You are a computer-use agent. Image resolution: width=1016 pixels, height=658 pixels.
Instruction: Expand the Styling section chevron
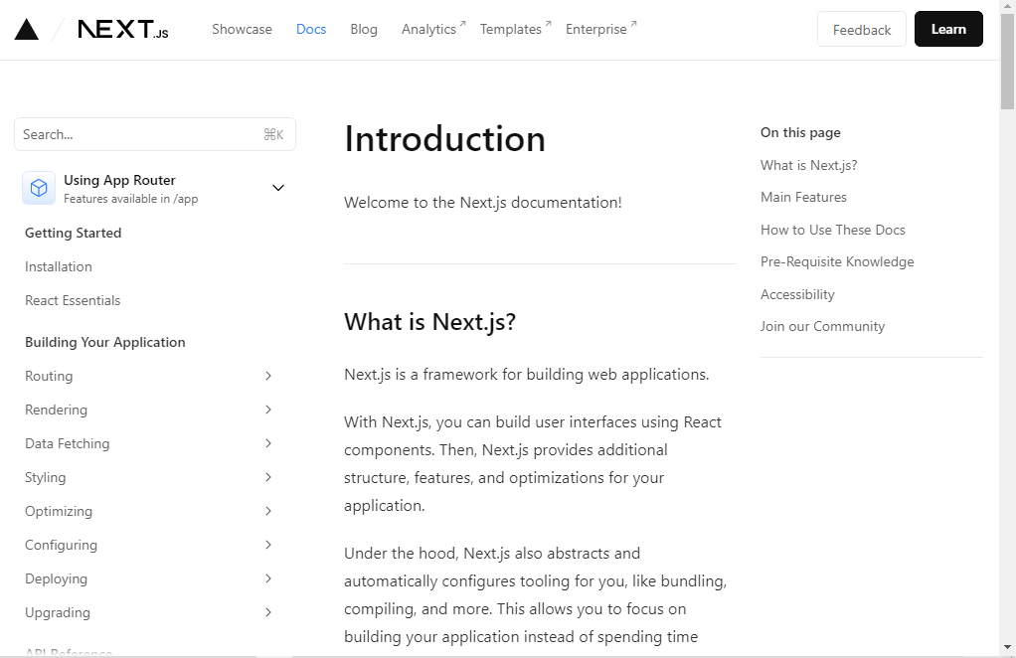[x=268, y=477]
